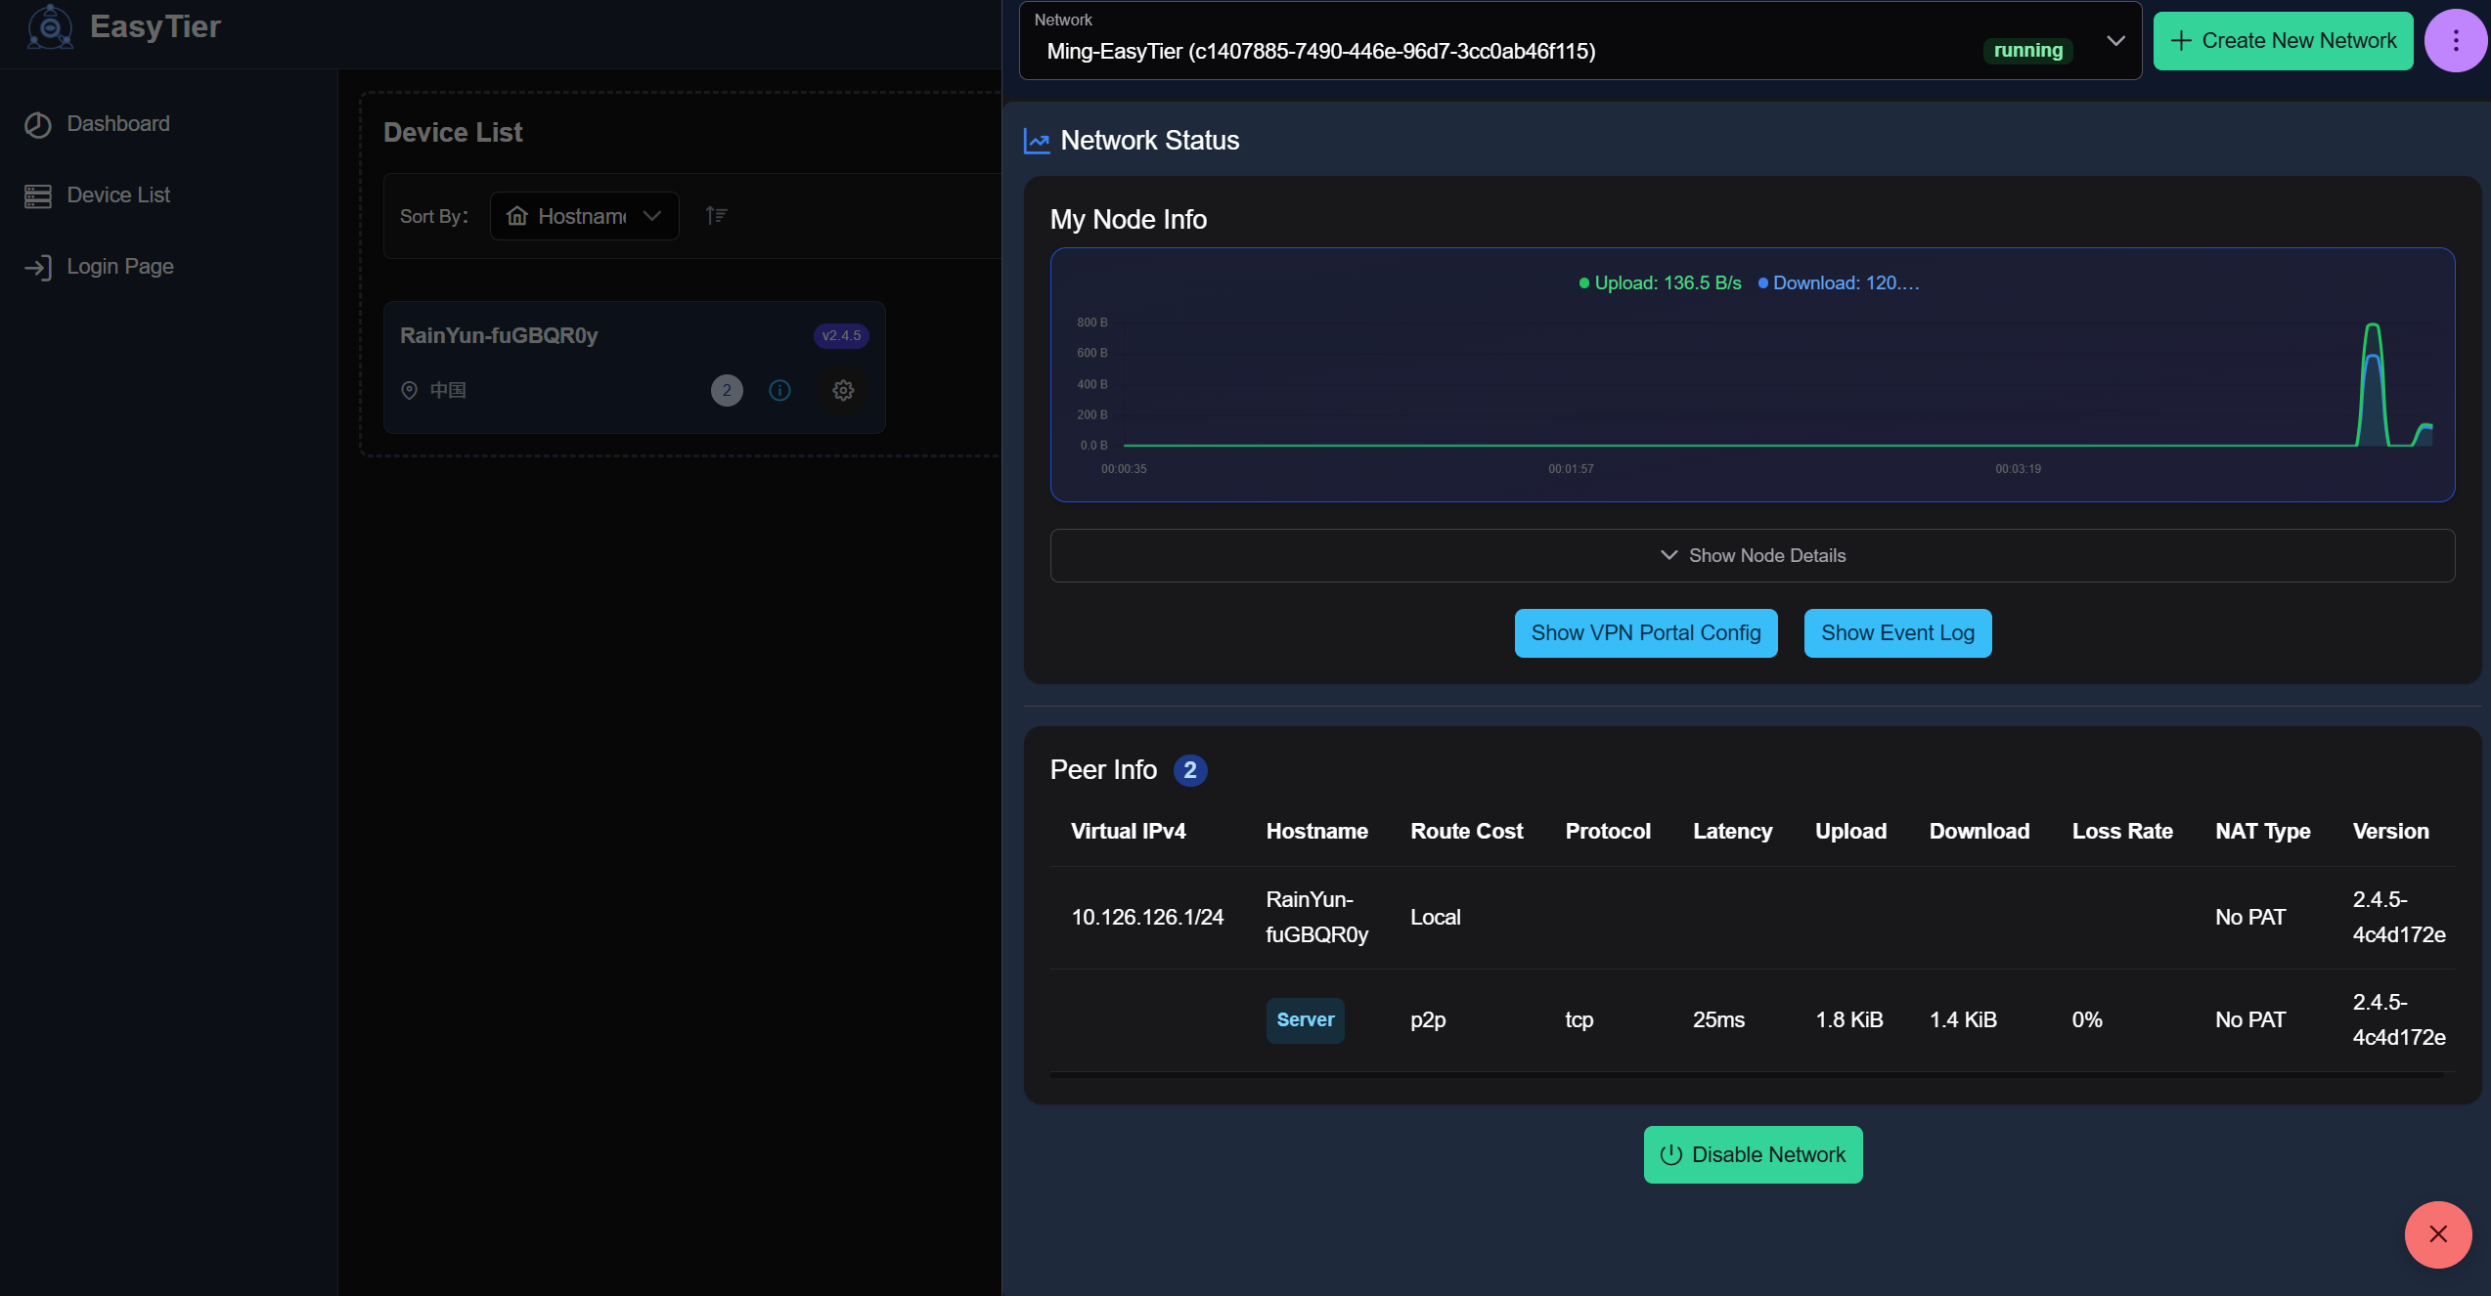Screen dimensions: 2491x1296
Task: Toggle Upload series in chart legend
Action: [x=1661, y=283]
